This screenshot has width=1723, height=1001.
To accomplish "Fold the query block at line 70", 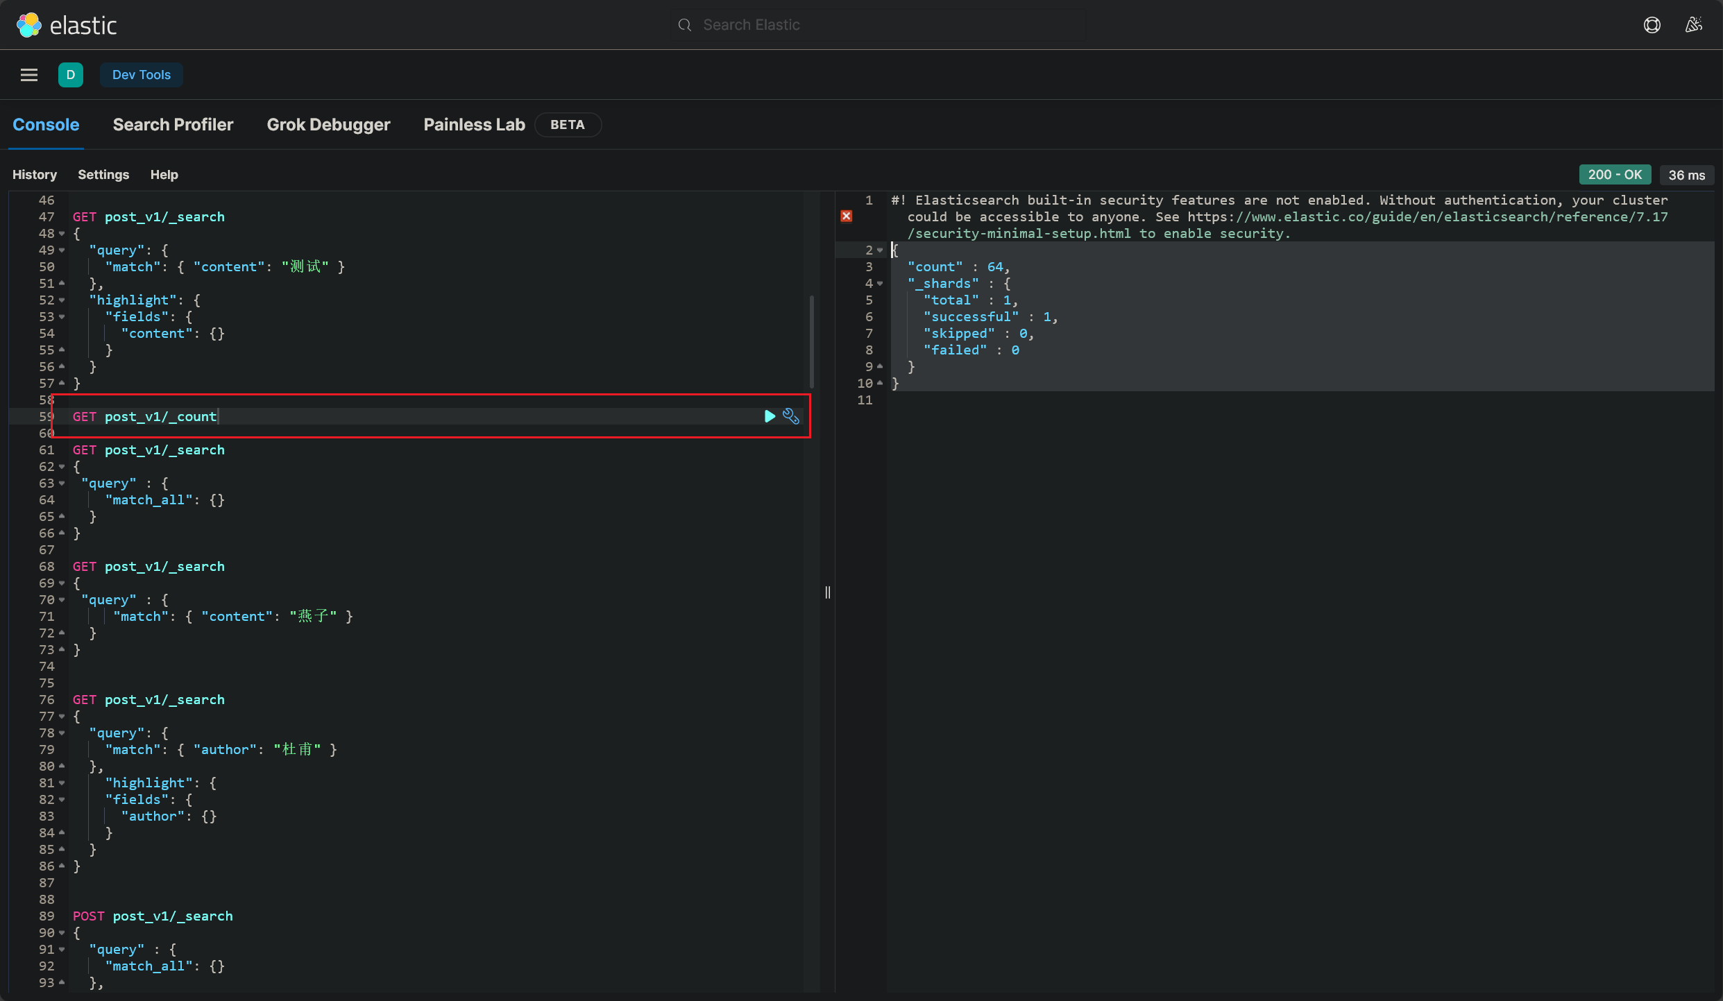I will (62, 600).
